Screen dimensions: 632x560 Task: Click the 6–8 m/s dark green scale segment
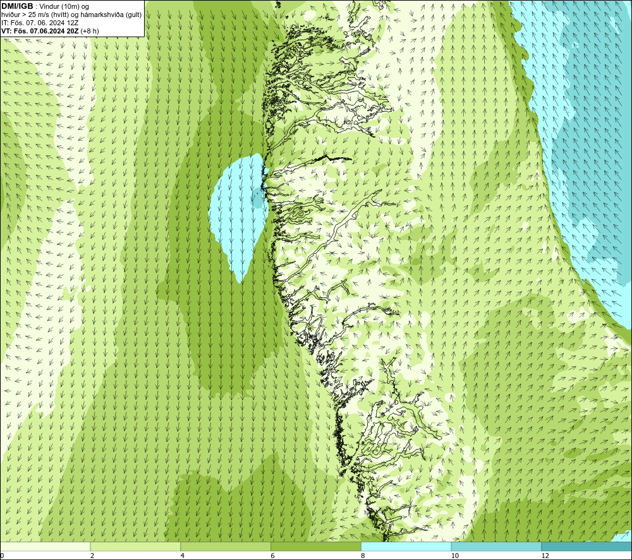[x=316, y=546]
